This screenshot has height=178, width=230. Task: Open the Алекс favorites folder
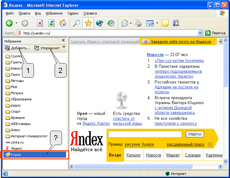[13, 130]
